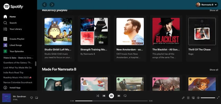Adjust the volume slider
The width and height of the screenshot is (221, 104).
(208, 98)
